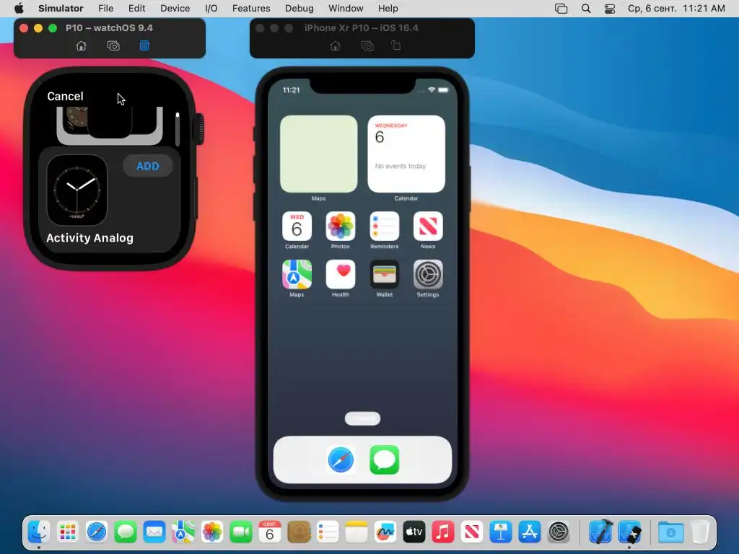Open Freeform from the Dock
739x554 pixels.
(x=385, y=532)
